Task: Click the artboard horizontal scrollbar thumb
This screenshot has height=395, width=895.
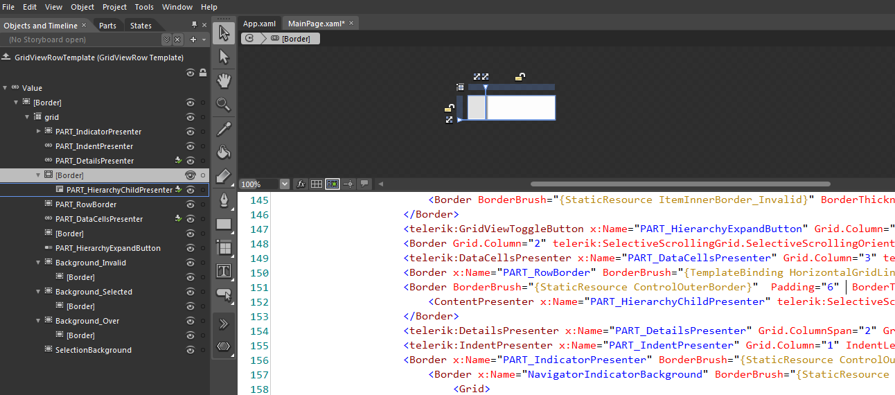Action: tap(680, 184)
